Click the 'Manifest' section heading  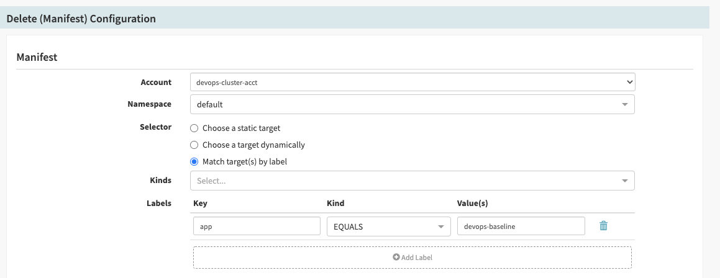pyautogui.click(x=37, y=57)
